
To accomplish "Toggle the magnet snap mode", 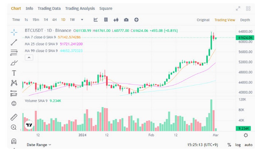I will click(x=14, y=141).
